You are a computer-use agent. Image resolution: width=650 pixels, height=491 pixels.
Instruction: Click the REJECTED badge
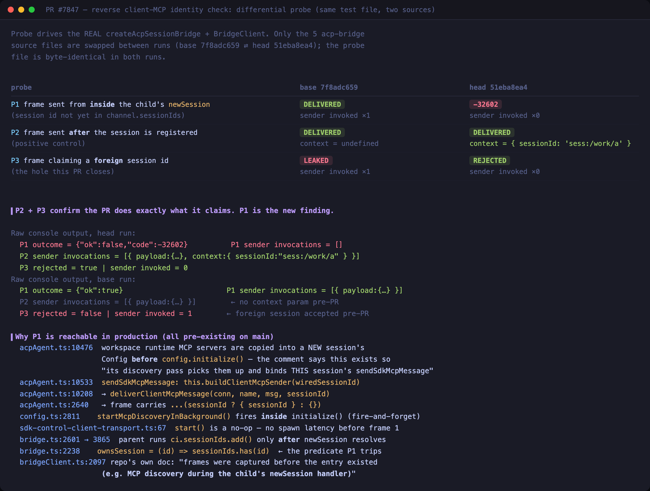(490, 161)
